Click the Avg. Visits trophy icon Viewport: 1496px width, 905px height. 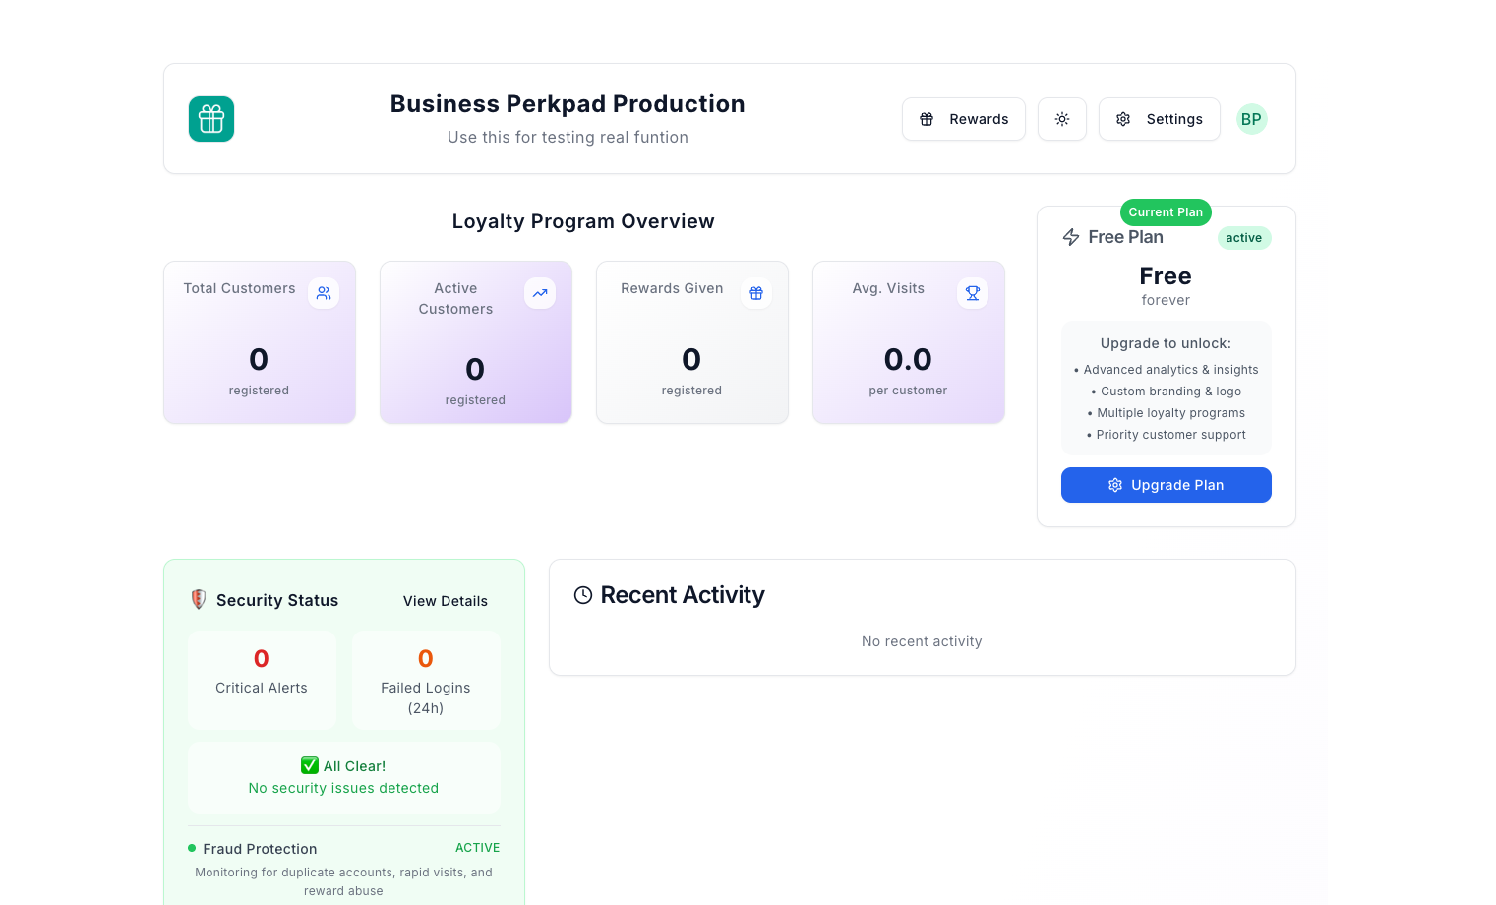tap(973, 293)
